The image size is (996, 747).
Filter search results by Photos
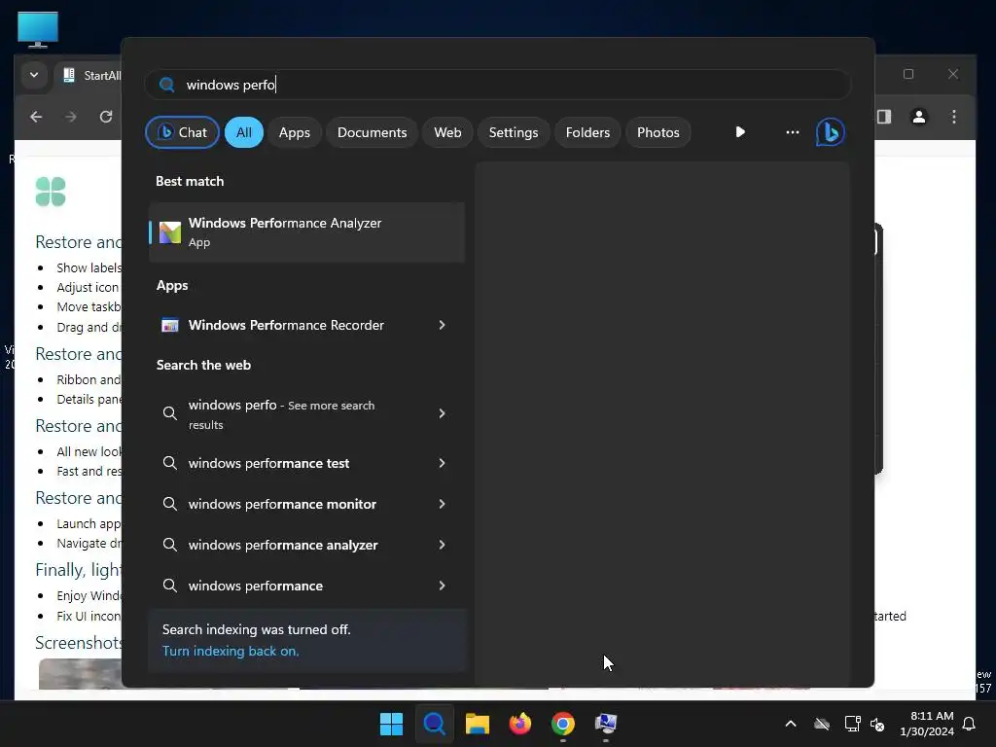tap(658, 132)
